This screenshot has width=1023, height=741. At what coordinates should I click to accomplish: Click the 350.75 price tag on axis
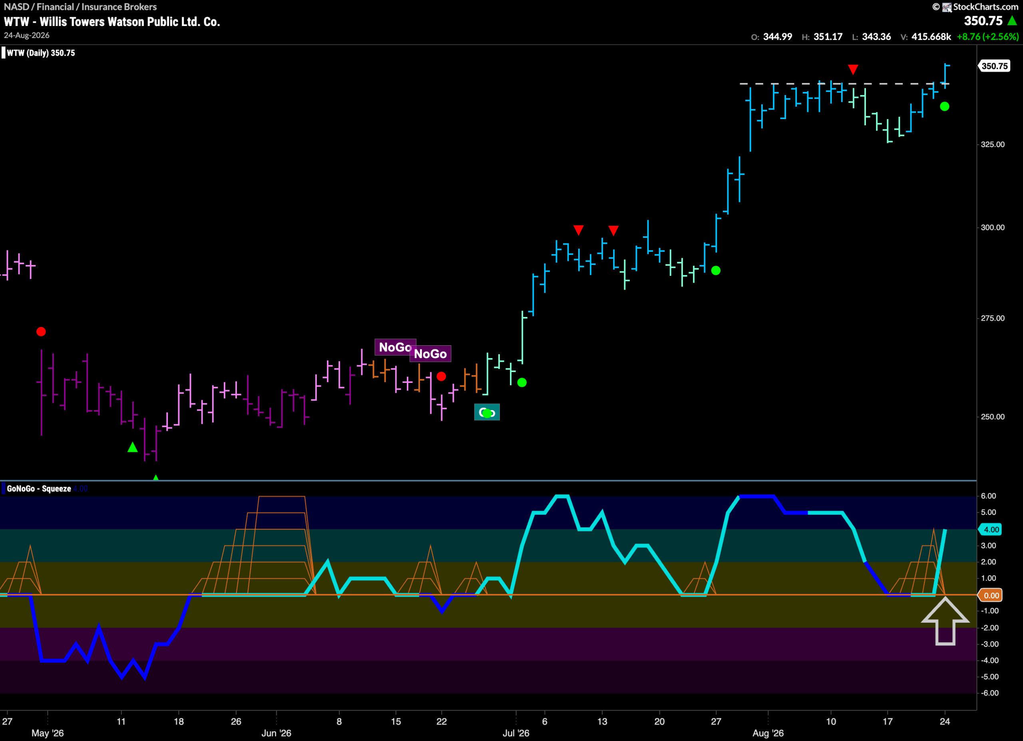994,66
